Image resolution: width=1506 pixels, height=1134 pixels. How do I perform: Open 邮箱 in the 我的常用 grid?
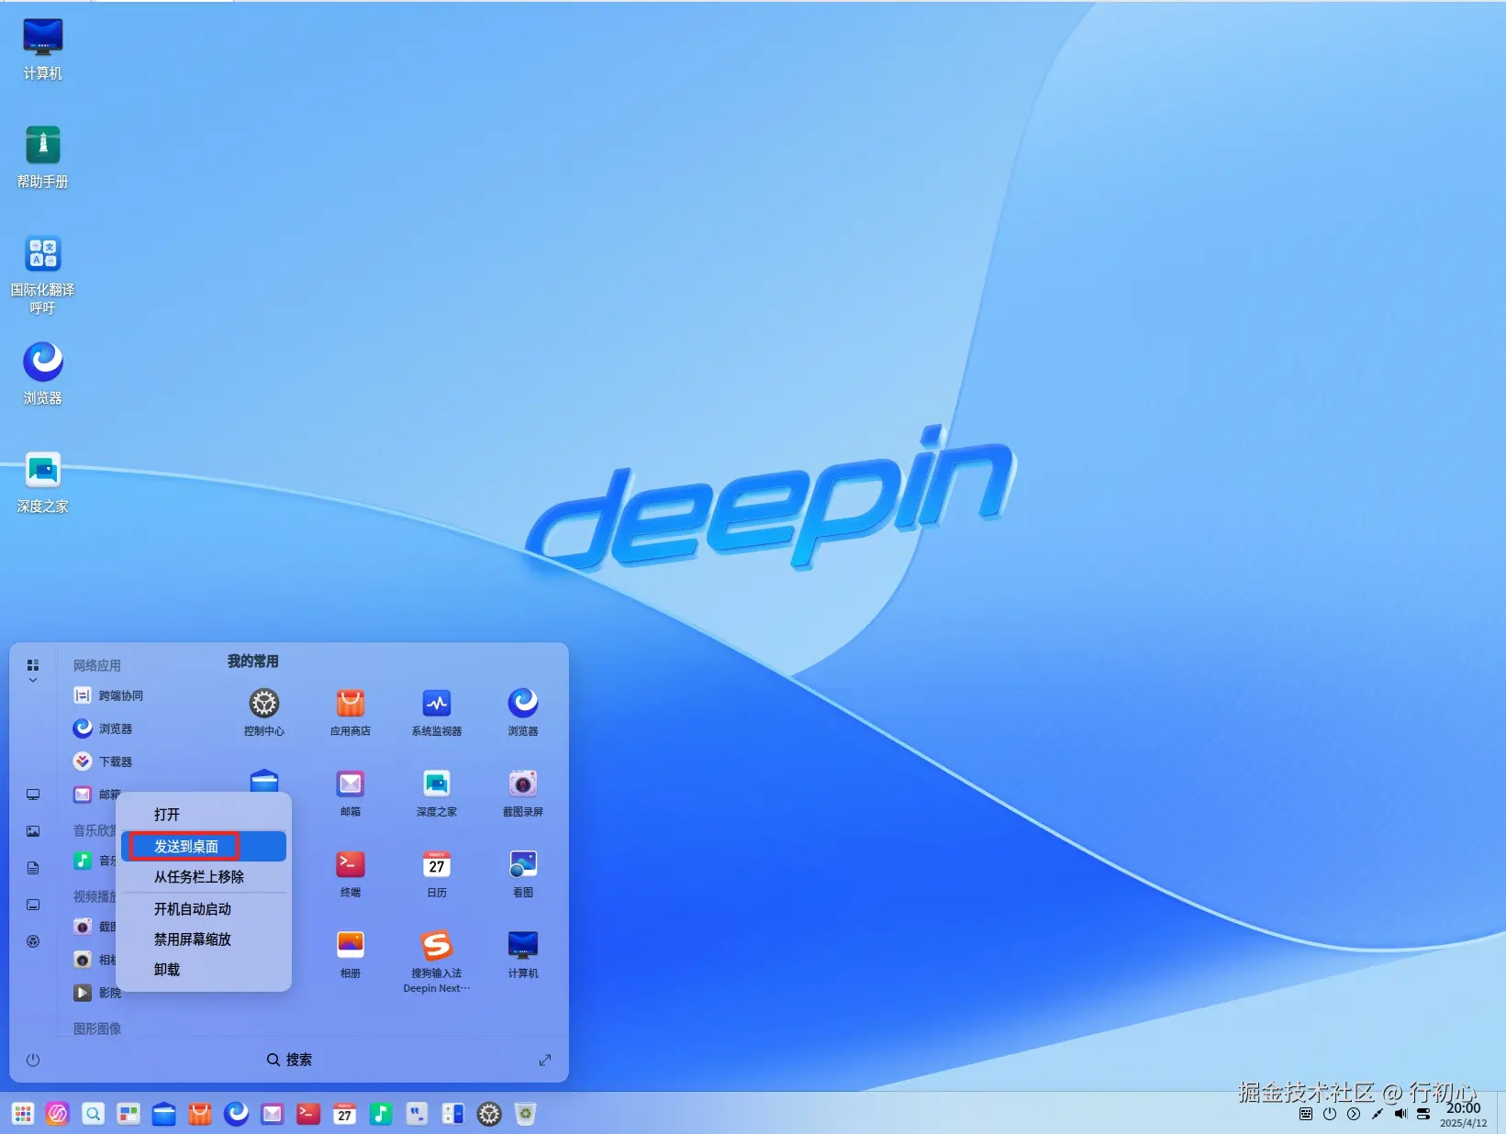tap(351, 793)
